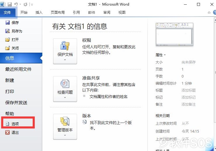
Task: Click the Undo arrow icon
Action: point(16,4)
